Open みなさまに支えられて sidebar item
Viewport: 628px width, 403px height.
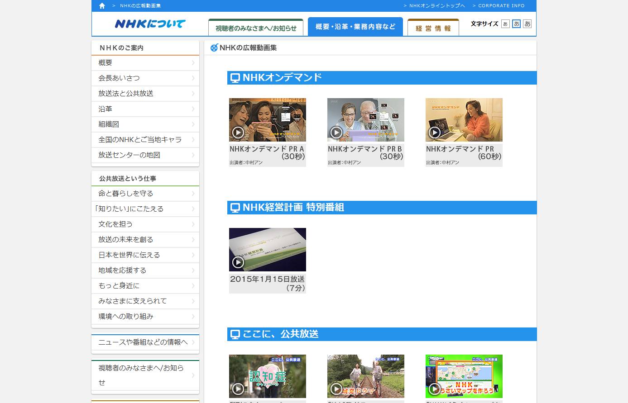145,301
